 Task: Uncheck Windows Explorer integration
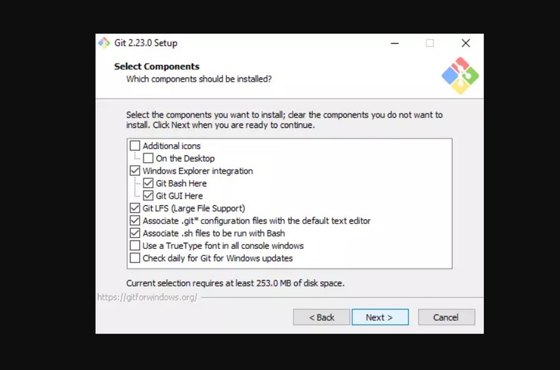[x=134, y=171]
